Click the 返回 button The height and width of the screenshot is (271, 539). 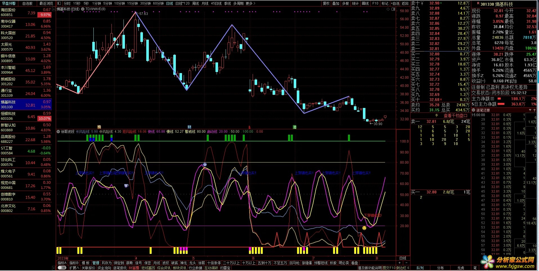pos(405,3)
